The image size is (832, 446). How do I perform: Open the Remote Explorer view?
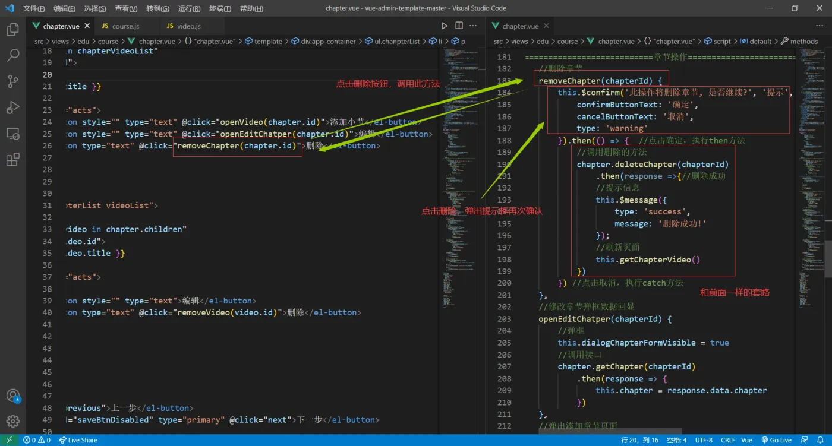coord(12,134)
